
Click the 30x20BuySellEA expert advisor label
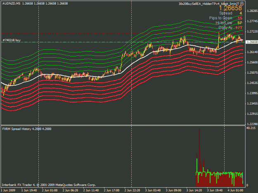(x=209, y=4)
